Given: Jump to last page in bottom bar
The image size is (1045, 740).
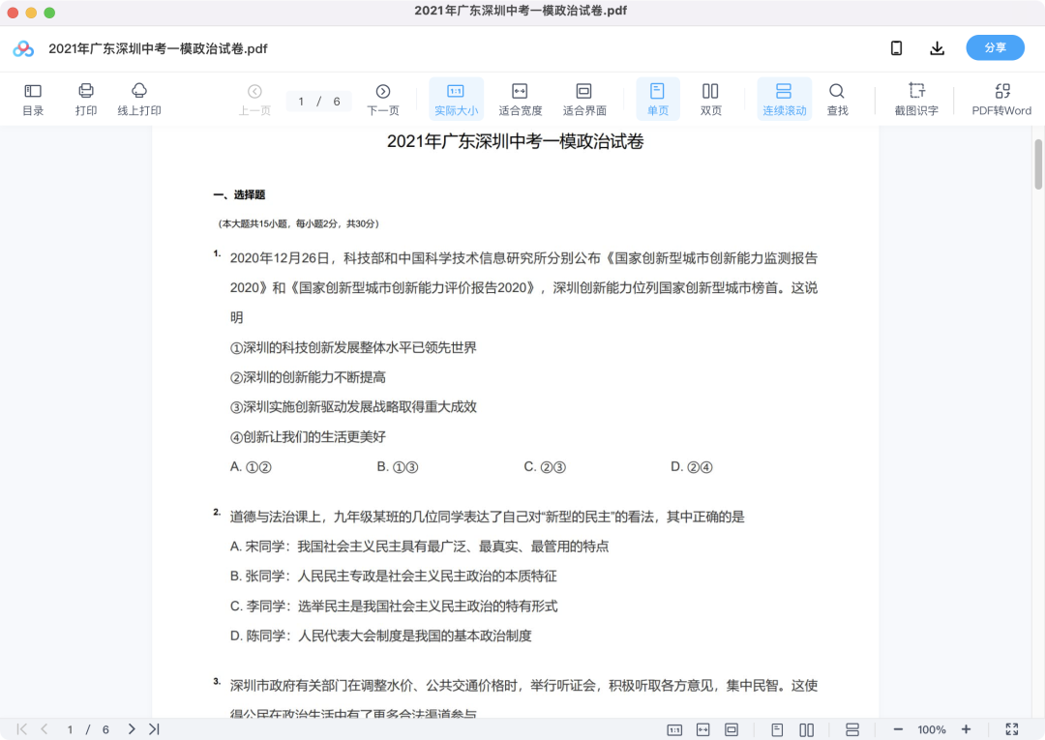Looking at the screenshot, I should [154, 729].
